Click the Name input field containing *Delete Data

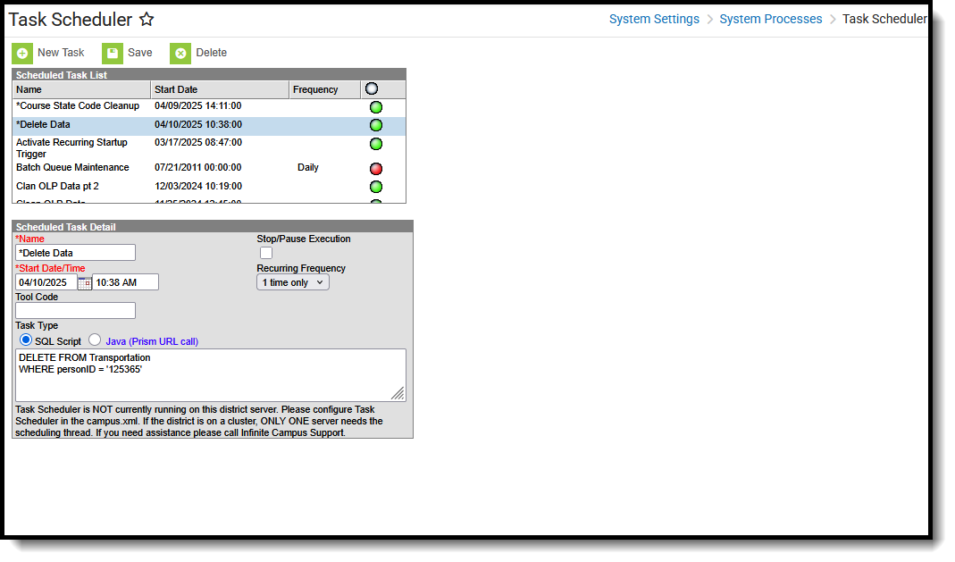(x=76, y=253)
